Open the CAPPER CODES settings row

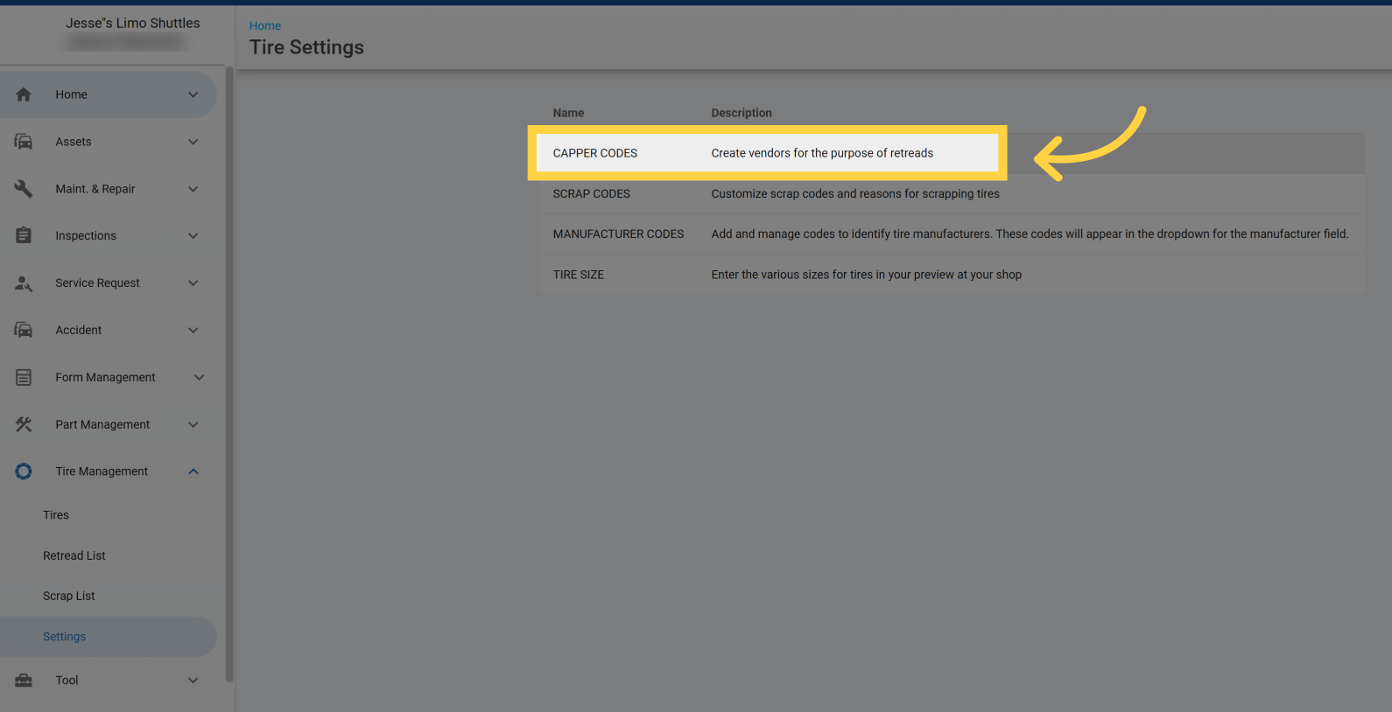click(x=595, y=153)
